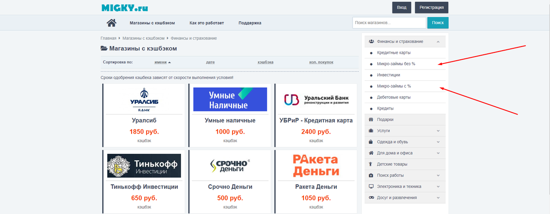Click the 650 руб. cashback amount

[x=144, y=198]
